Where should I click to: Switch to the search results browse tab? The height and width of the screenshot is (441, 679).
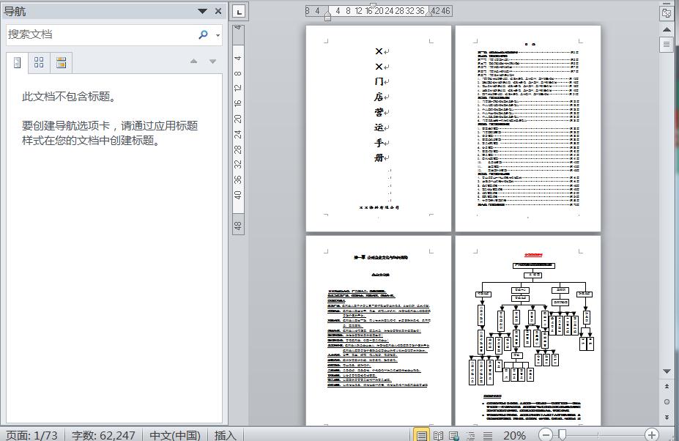pyautogui.click(x=61, y=63)
